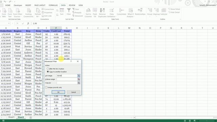Click into the Criteria range field
The width and height of the screenshot is (217, 122).
67,79
